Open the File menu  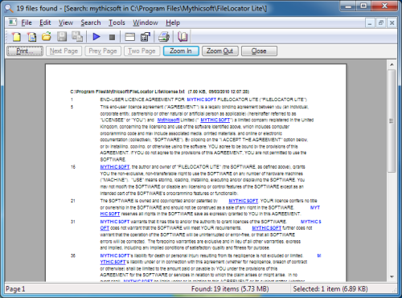27,22
